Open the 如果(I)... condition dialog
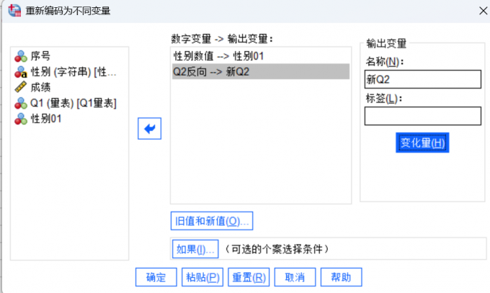The image size is (490, 293). 195,249
